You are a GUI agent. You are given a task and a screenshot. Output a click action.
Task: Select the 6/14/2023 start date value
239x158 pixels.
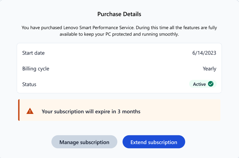pos(204,53)
